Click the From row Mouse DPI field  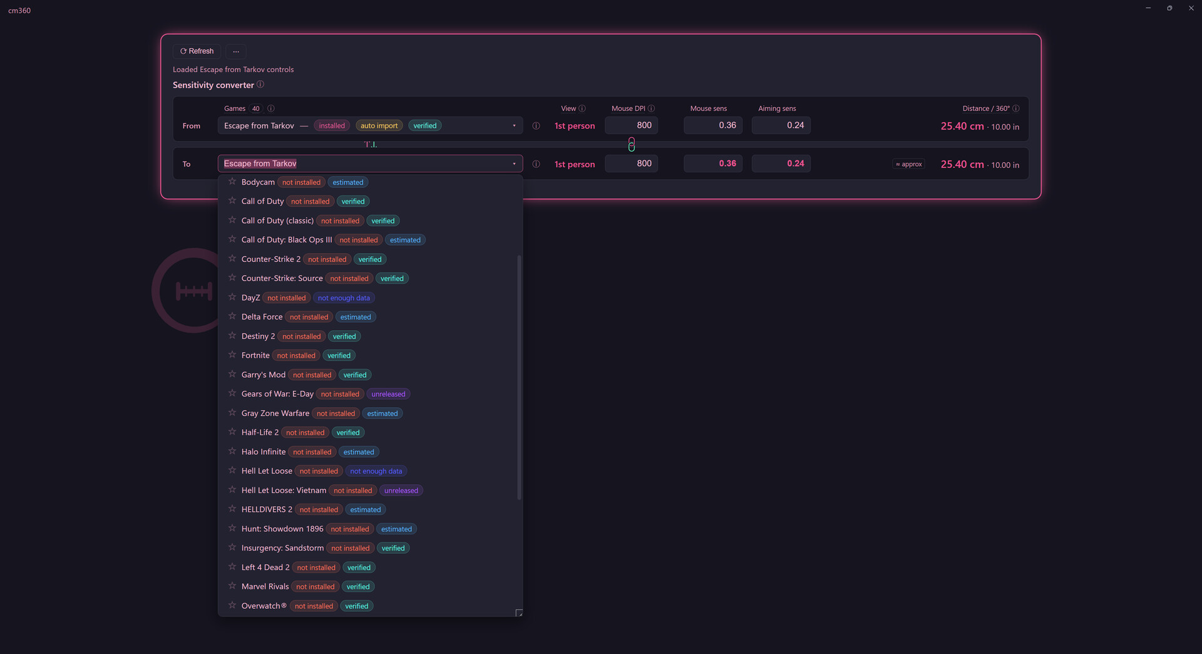tap(631, 125)
